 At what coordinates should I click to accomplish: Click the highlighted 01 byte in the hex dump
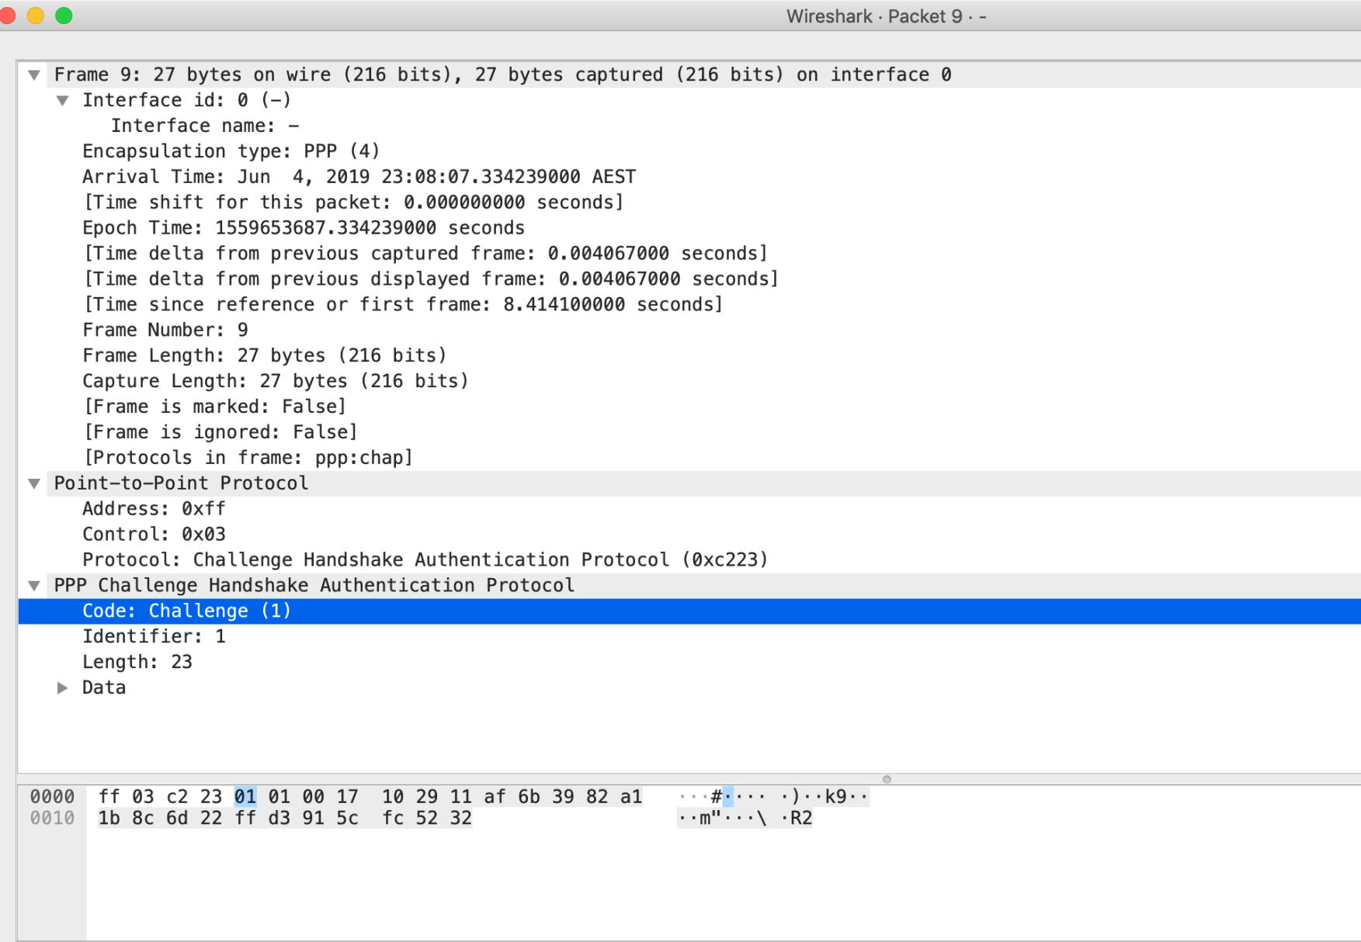[245, 796]
